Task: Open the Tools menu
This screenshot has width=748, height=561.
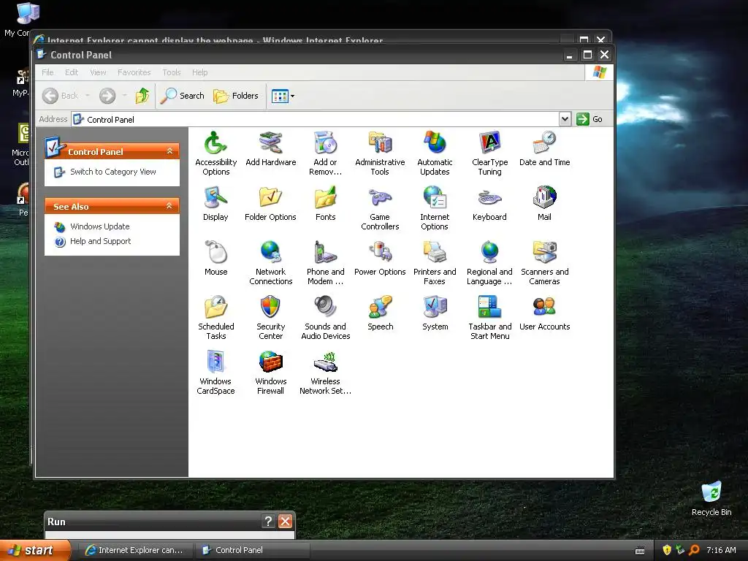Action: 171,72
